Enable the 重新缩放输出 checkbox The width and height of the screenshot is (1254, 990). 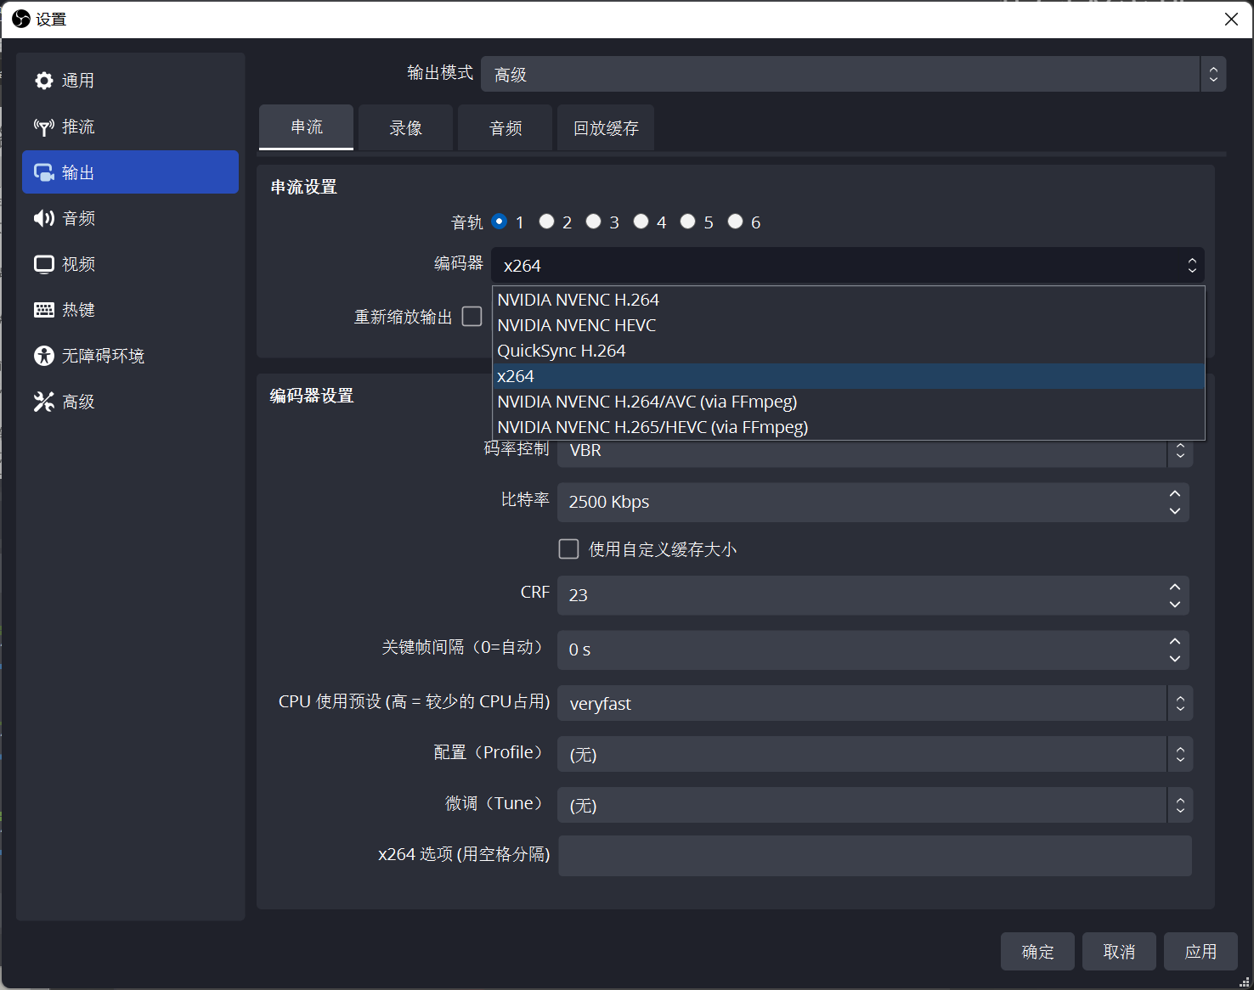pos(472,316)
